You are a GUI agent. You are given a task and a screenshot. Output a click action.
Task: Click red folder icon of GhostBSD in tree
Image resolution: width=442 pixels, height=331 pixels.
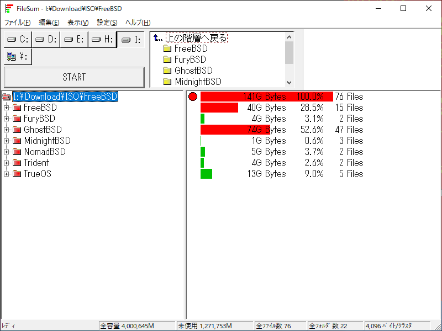[17, 130]
